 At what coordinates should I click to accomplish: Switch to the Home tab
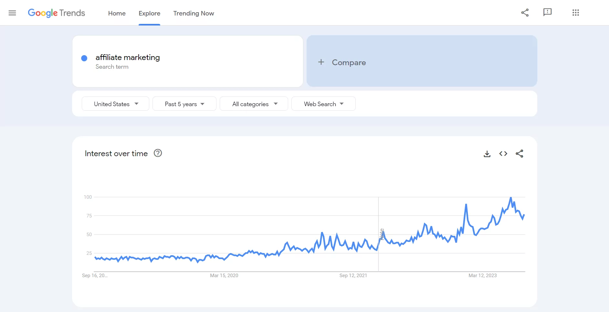click(x=117, y=14)
